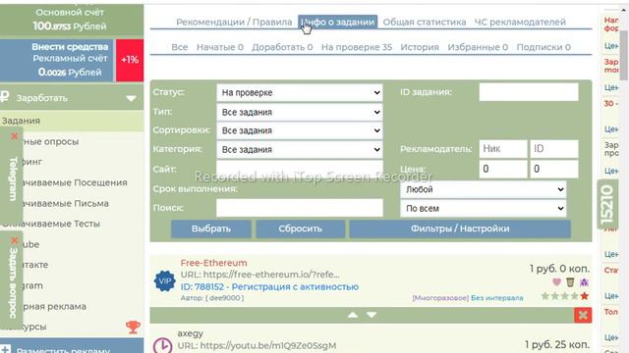Open the Любой deadline dropdown
Viewport: 629px width, 353px height.
tap(483, 189)
